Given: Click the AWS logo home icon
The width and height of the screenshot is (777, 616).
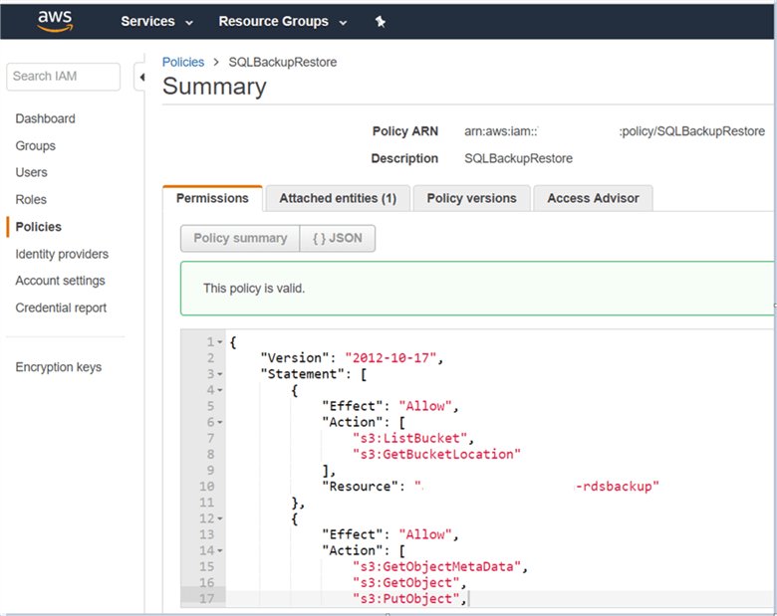Looking at the screenshot, I should click(55, 21).
